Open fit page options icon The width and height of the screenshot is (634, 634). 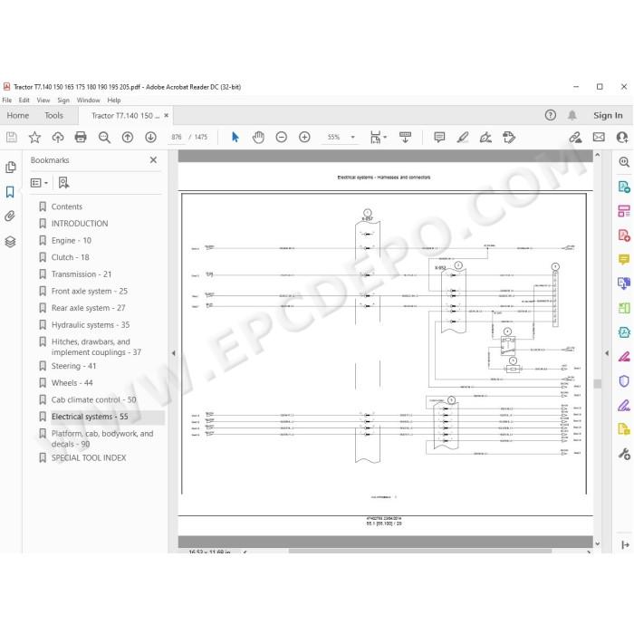coord(378,138)
